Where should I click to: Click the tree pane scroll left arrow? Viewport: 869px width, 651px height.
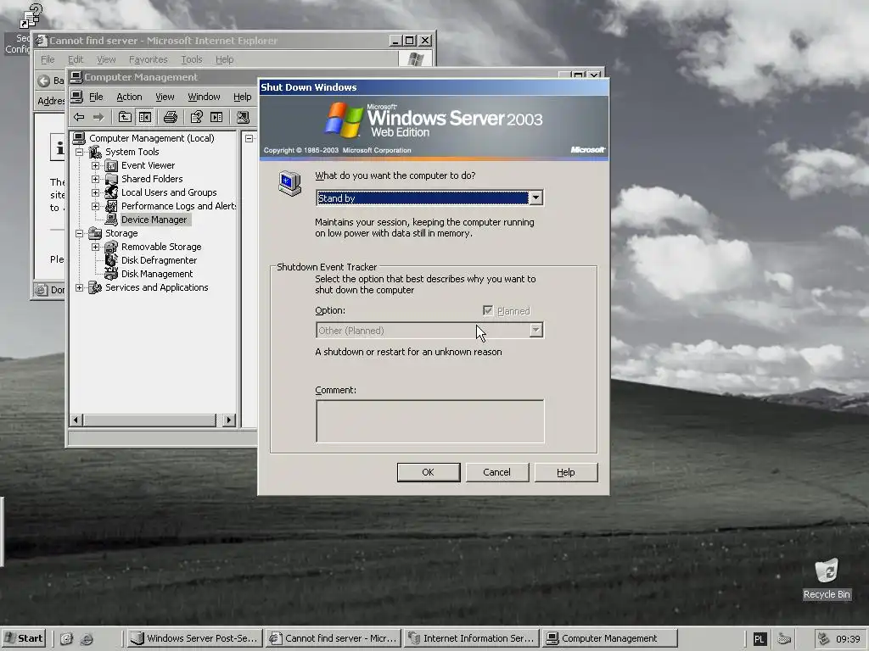coord(76,420)
